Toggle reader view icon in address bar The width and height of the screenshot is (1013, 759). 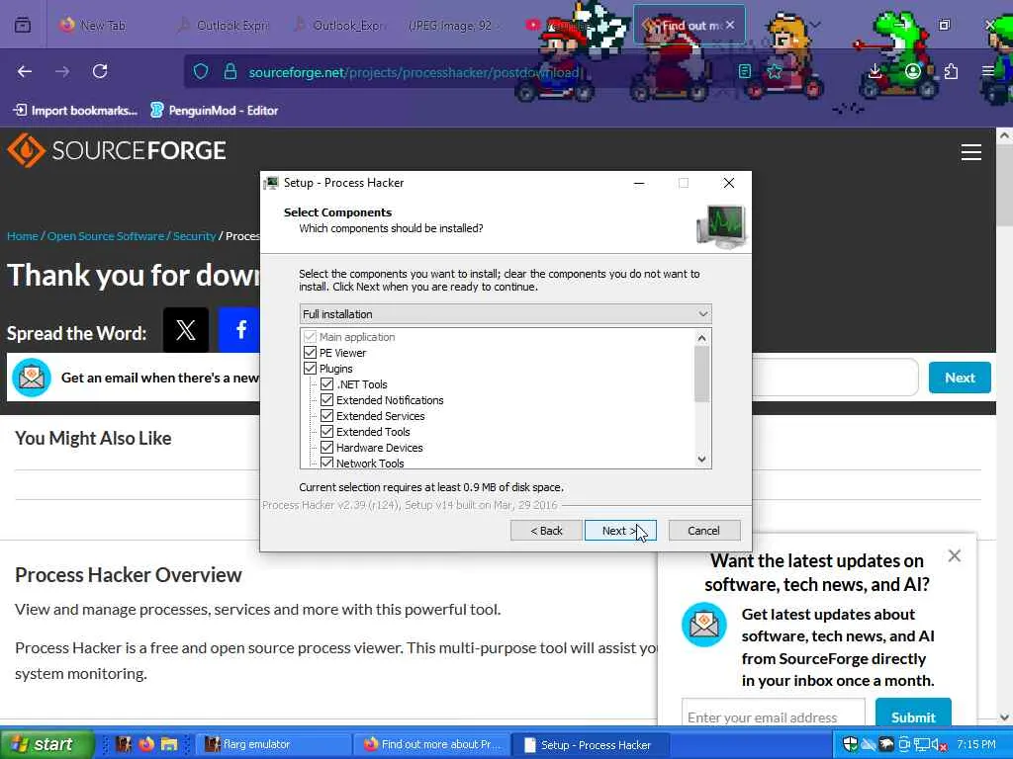(x=745, y=71)
